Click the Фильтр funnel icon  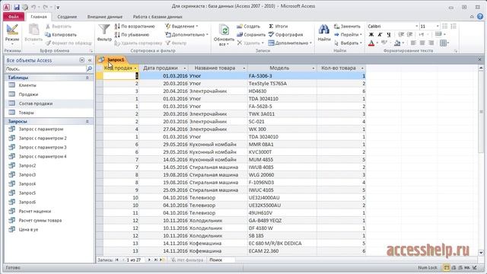(x=104, y=30)
